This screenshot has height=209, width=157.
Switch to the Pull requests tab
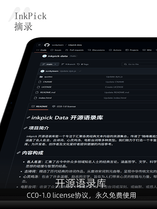point(75,50)
